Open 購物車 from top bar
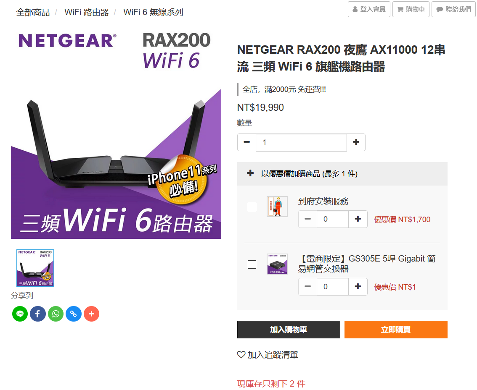The height and width of the screenshot is (390, 477). point(411,9)
